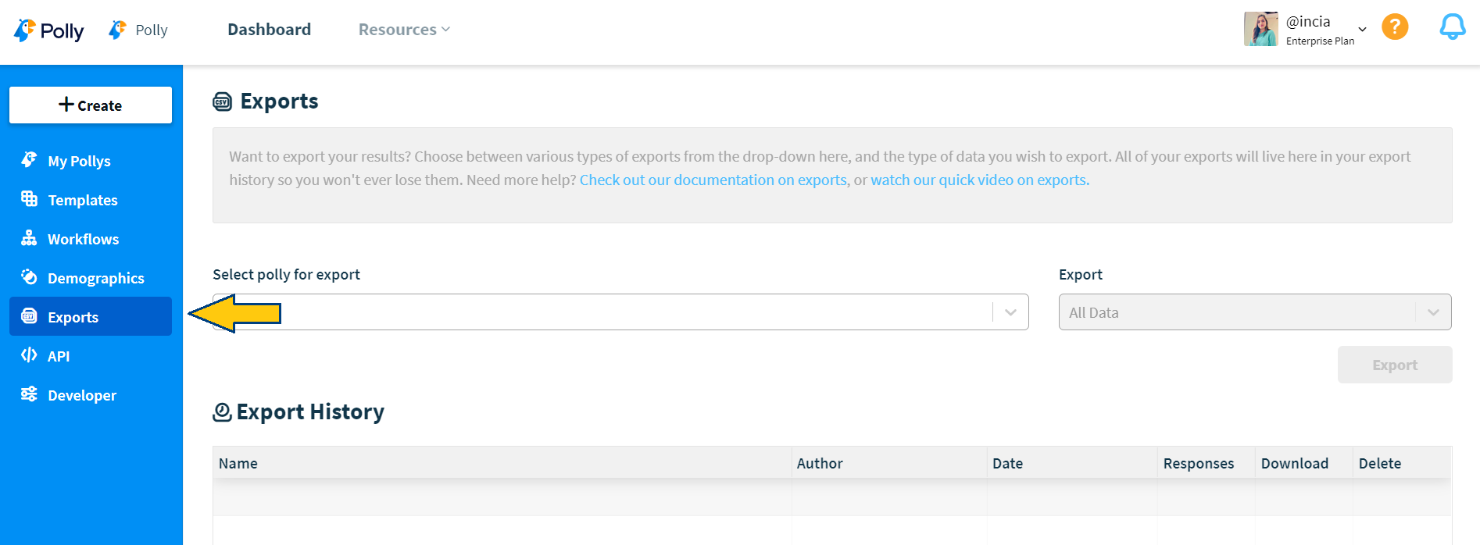Click the API code brackets icon

click(x=29, y=355)
